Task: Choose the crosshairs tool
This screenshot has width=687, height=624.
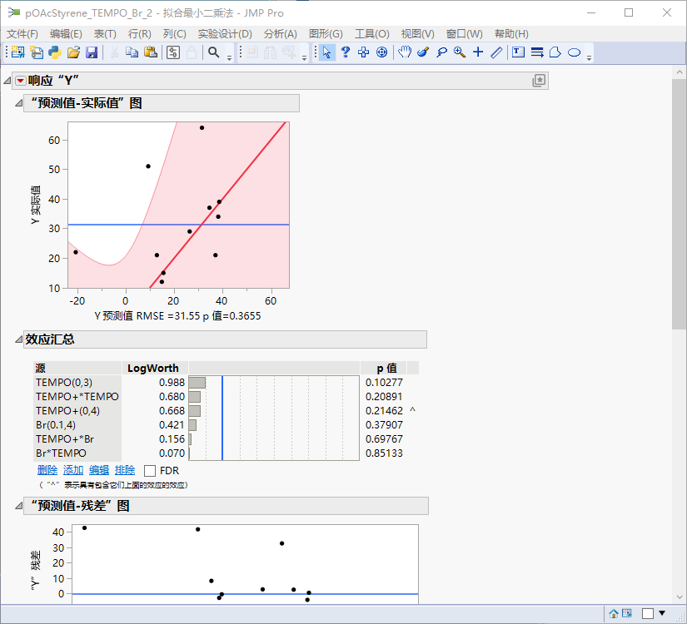Action: pyautogui.click(x=478, y=52)
